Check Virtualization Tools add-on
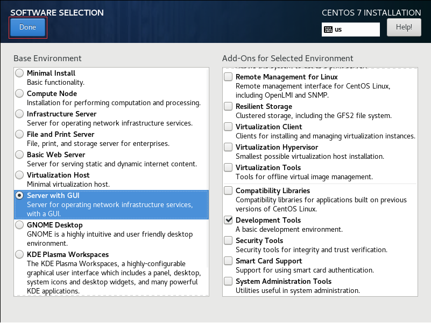 click(x=228, y=167)
